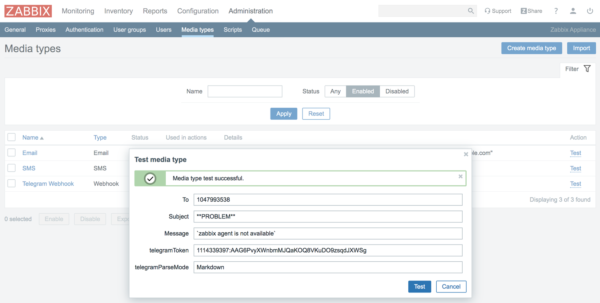The image size is (600, 303).
Task: Tick the Telegram Webhook checkbox
Action: click(x=12, y=184)
